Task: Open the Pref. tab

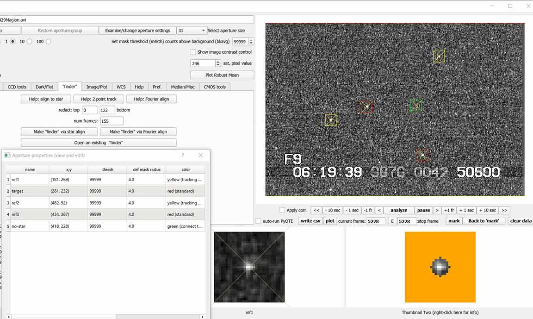Action: point(157,87)
